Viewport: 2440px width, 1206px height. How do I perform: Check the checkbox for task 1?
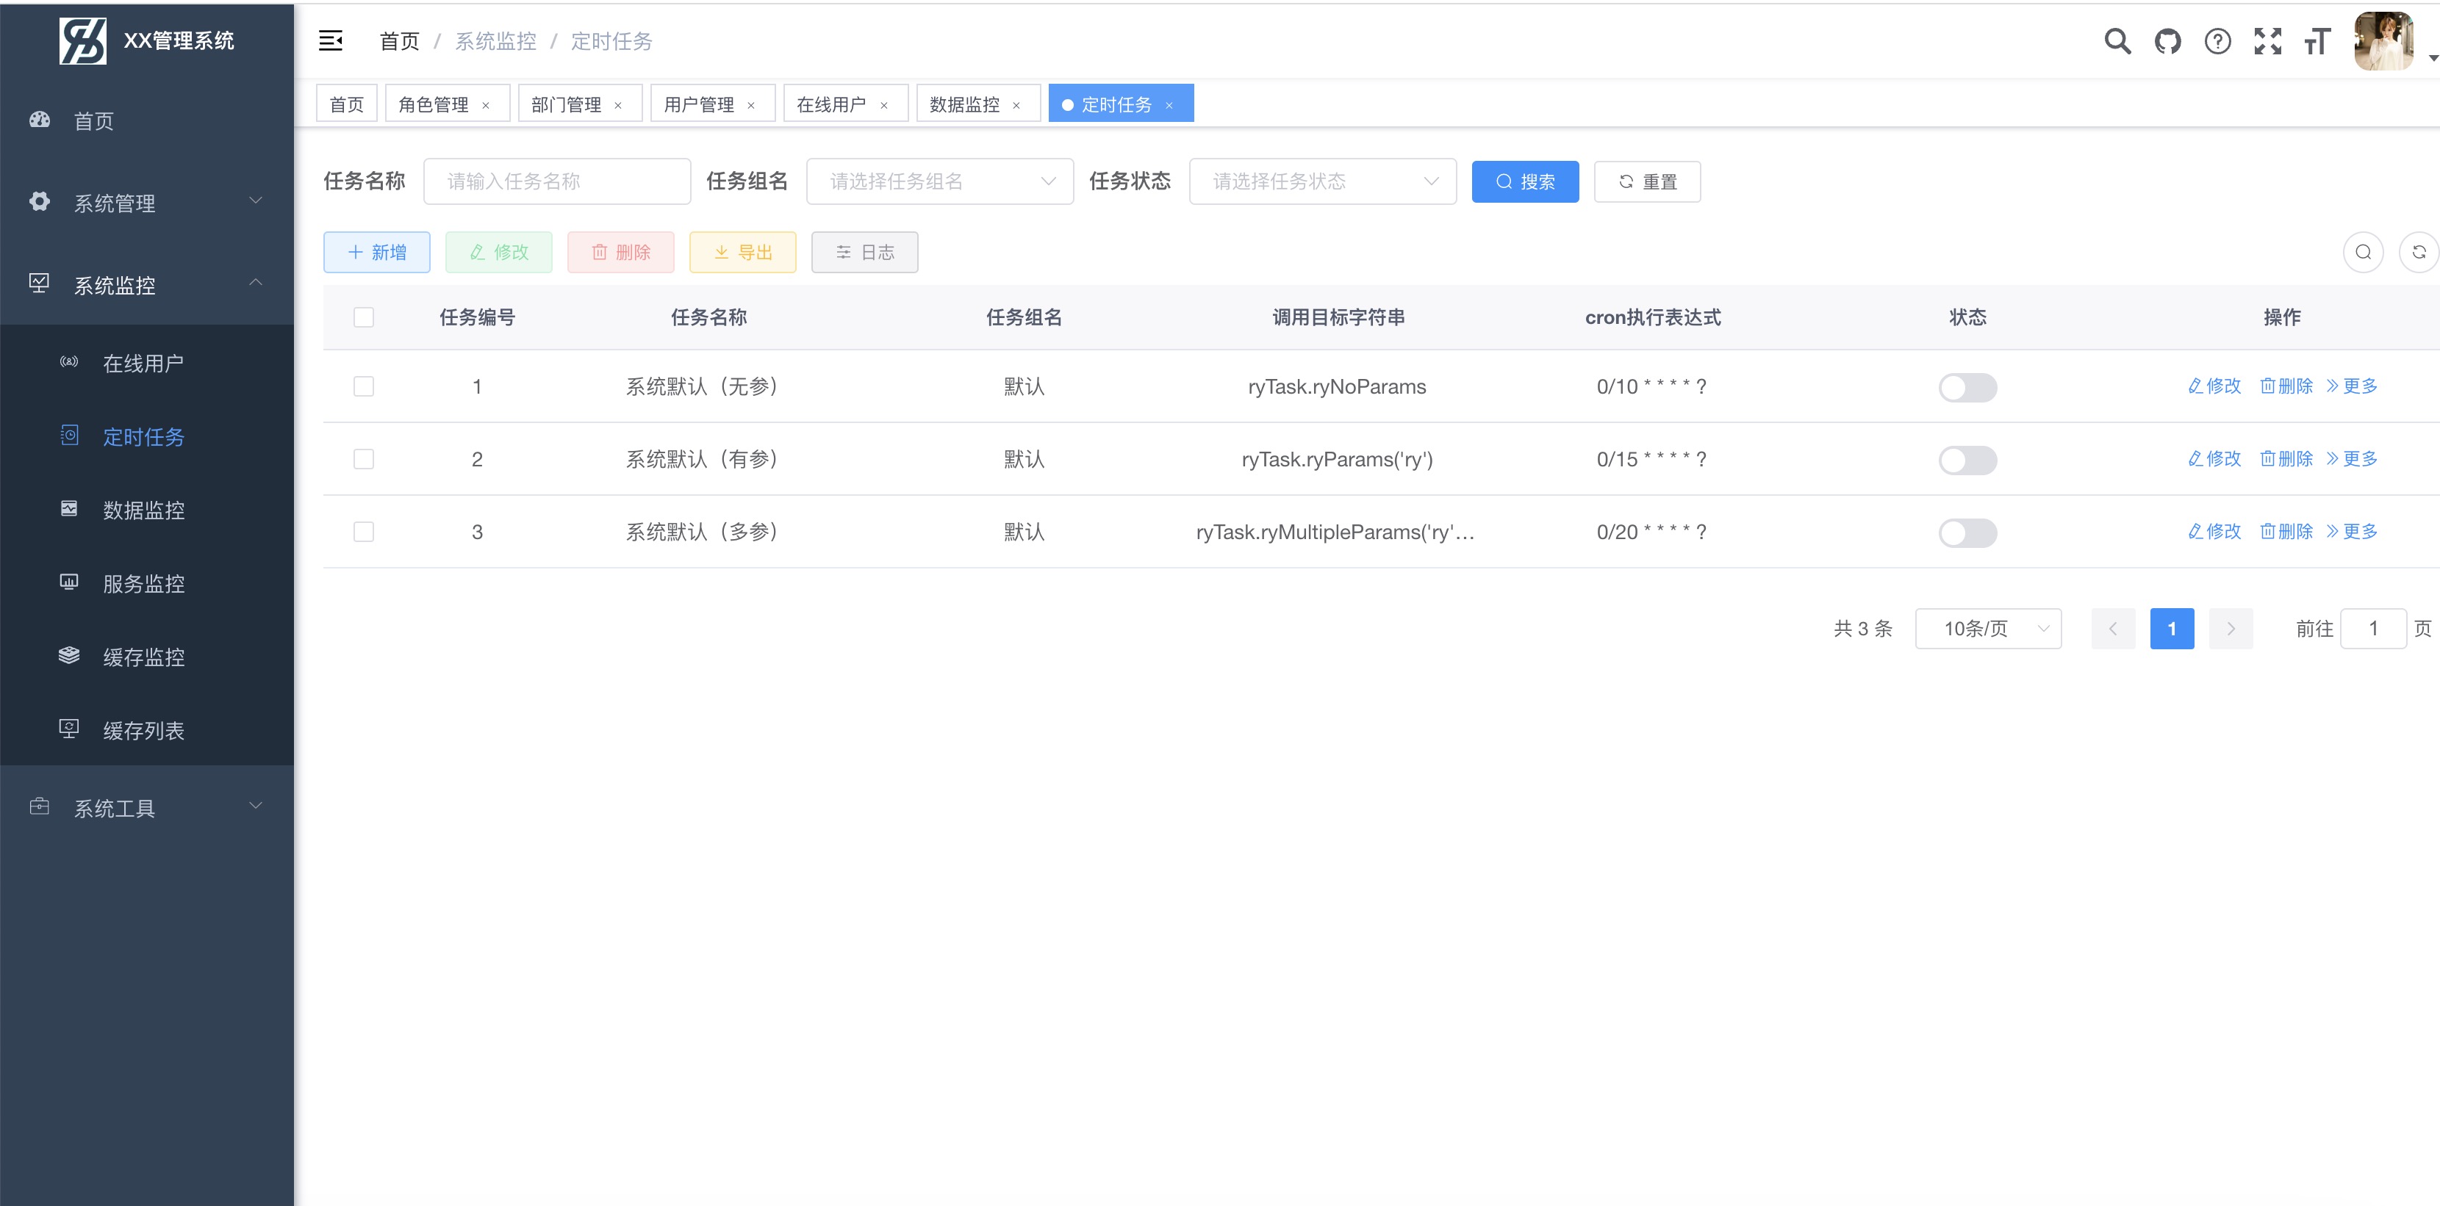click(x=364, y=386)
